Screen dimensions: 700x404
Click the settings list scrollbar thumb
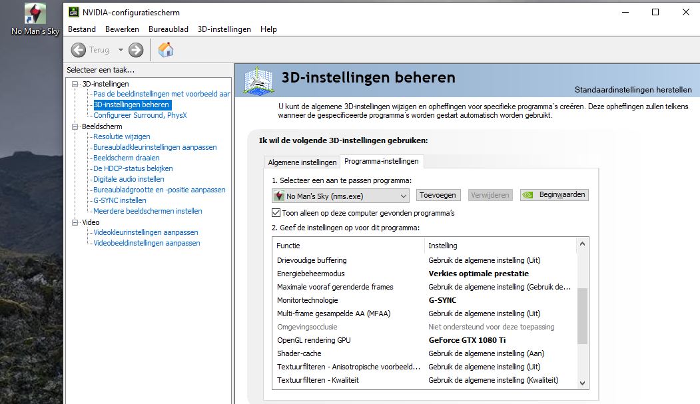582,316
